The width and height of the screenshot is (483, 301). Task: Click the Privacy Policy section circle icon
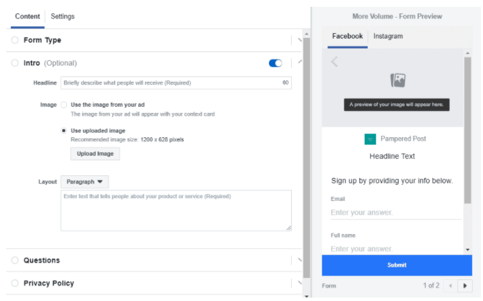(15, 283)
